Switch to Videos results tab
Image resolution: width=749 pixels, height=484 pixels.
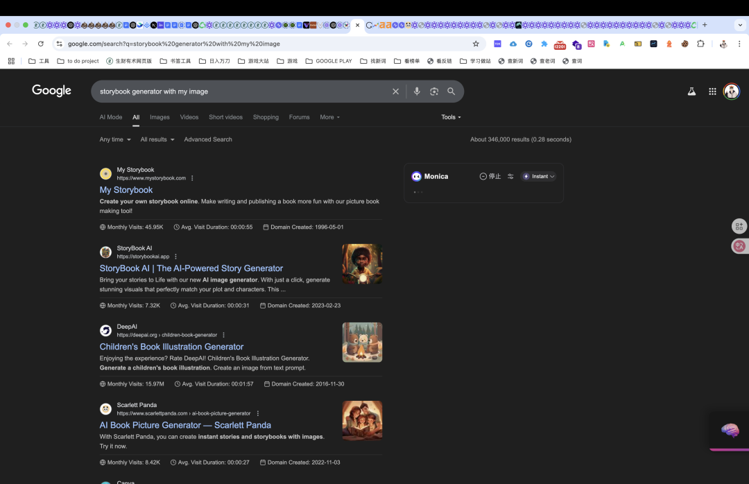[x=189, y=117]
